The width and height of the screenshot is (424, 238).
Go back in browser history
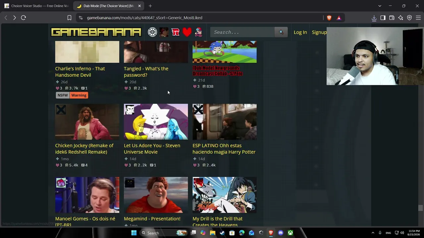click(x=6, y=18)
